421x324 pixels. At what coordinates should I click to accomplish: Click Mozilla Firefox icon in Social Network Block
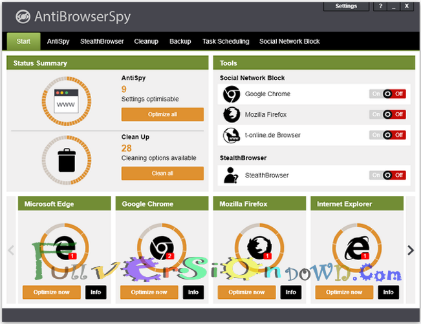click(x=232, y=114)
